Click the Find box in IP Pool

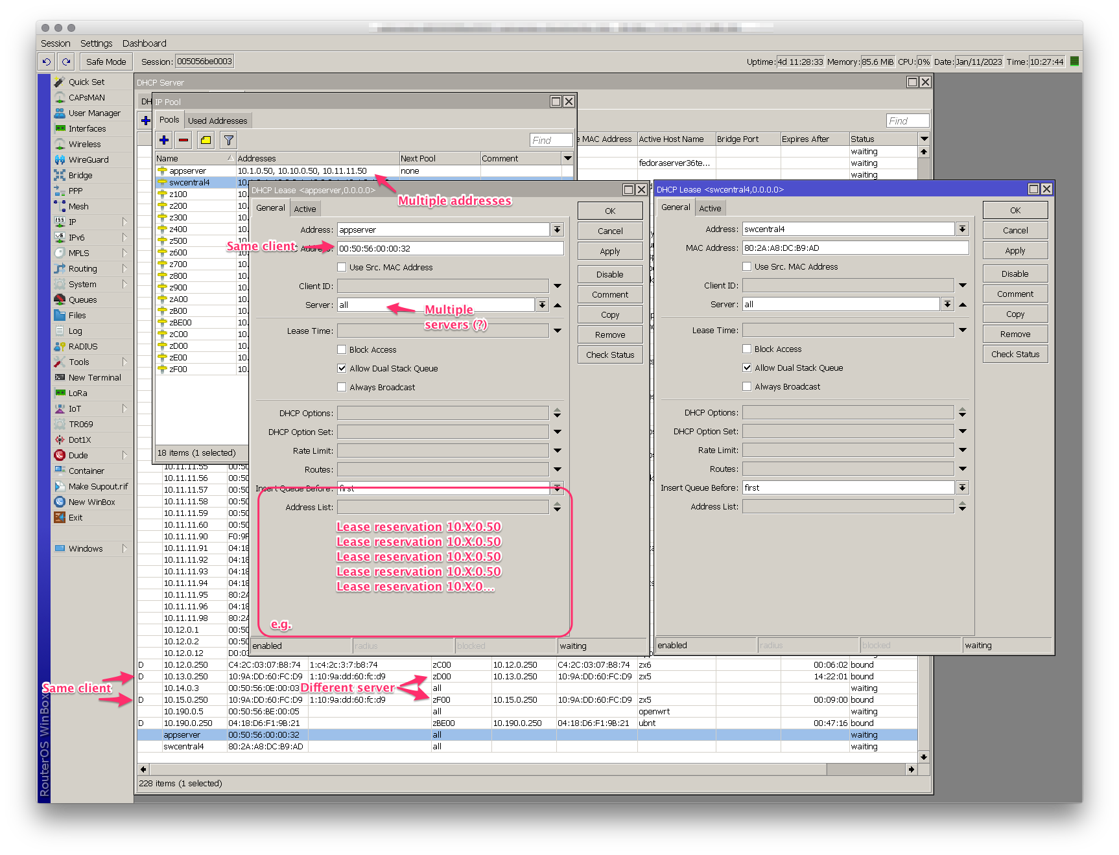(x=551, y=140)
